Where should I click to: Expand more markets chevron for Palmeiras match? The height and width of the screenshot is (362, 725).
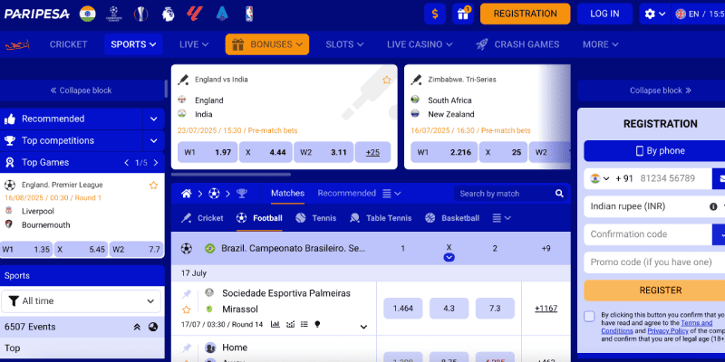pyautogui.click(x=364, y=327)
